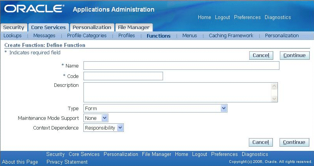Screen dimensions: 314x166
Task: Click Security link in footer
Action: tap(56, 154)
